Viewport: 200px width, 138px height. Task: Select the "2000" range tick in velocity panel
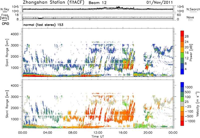click(x=14, y=108)
